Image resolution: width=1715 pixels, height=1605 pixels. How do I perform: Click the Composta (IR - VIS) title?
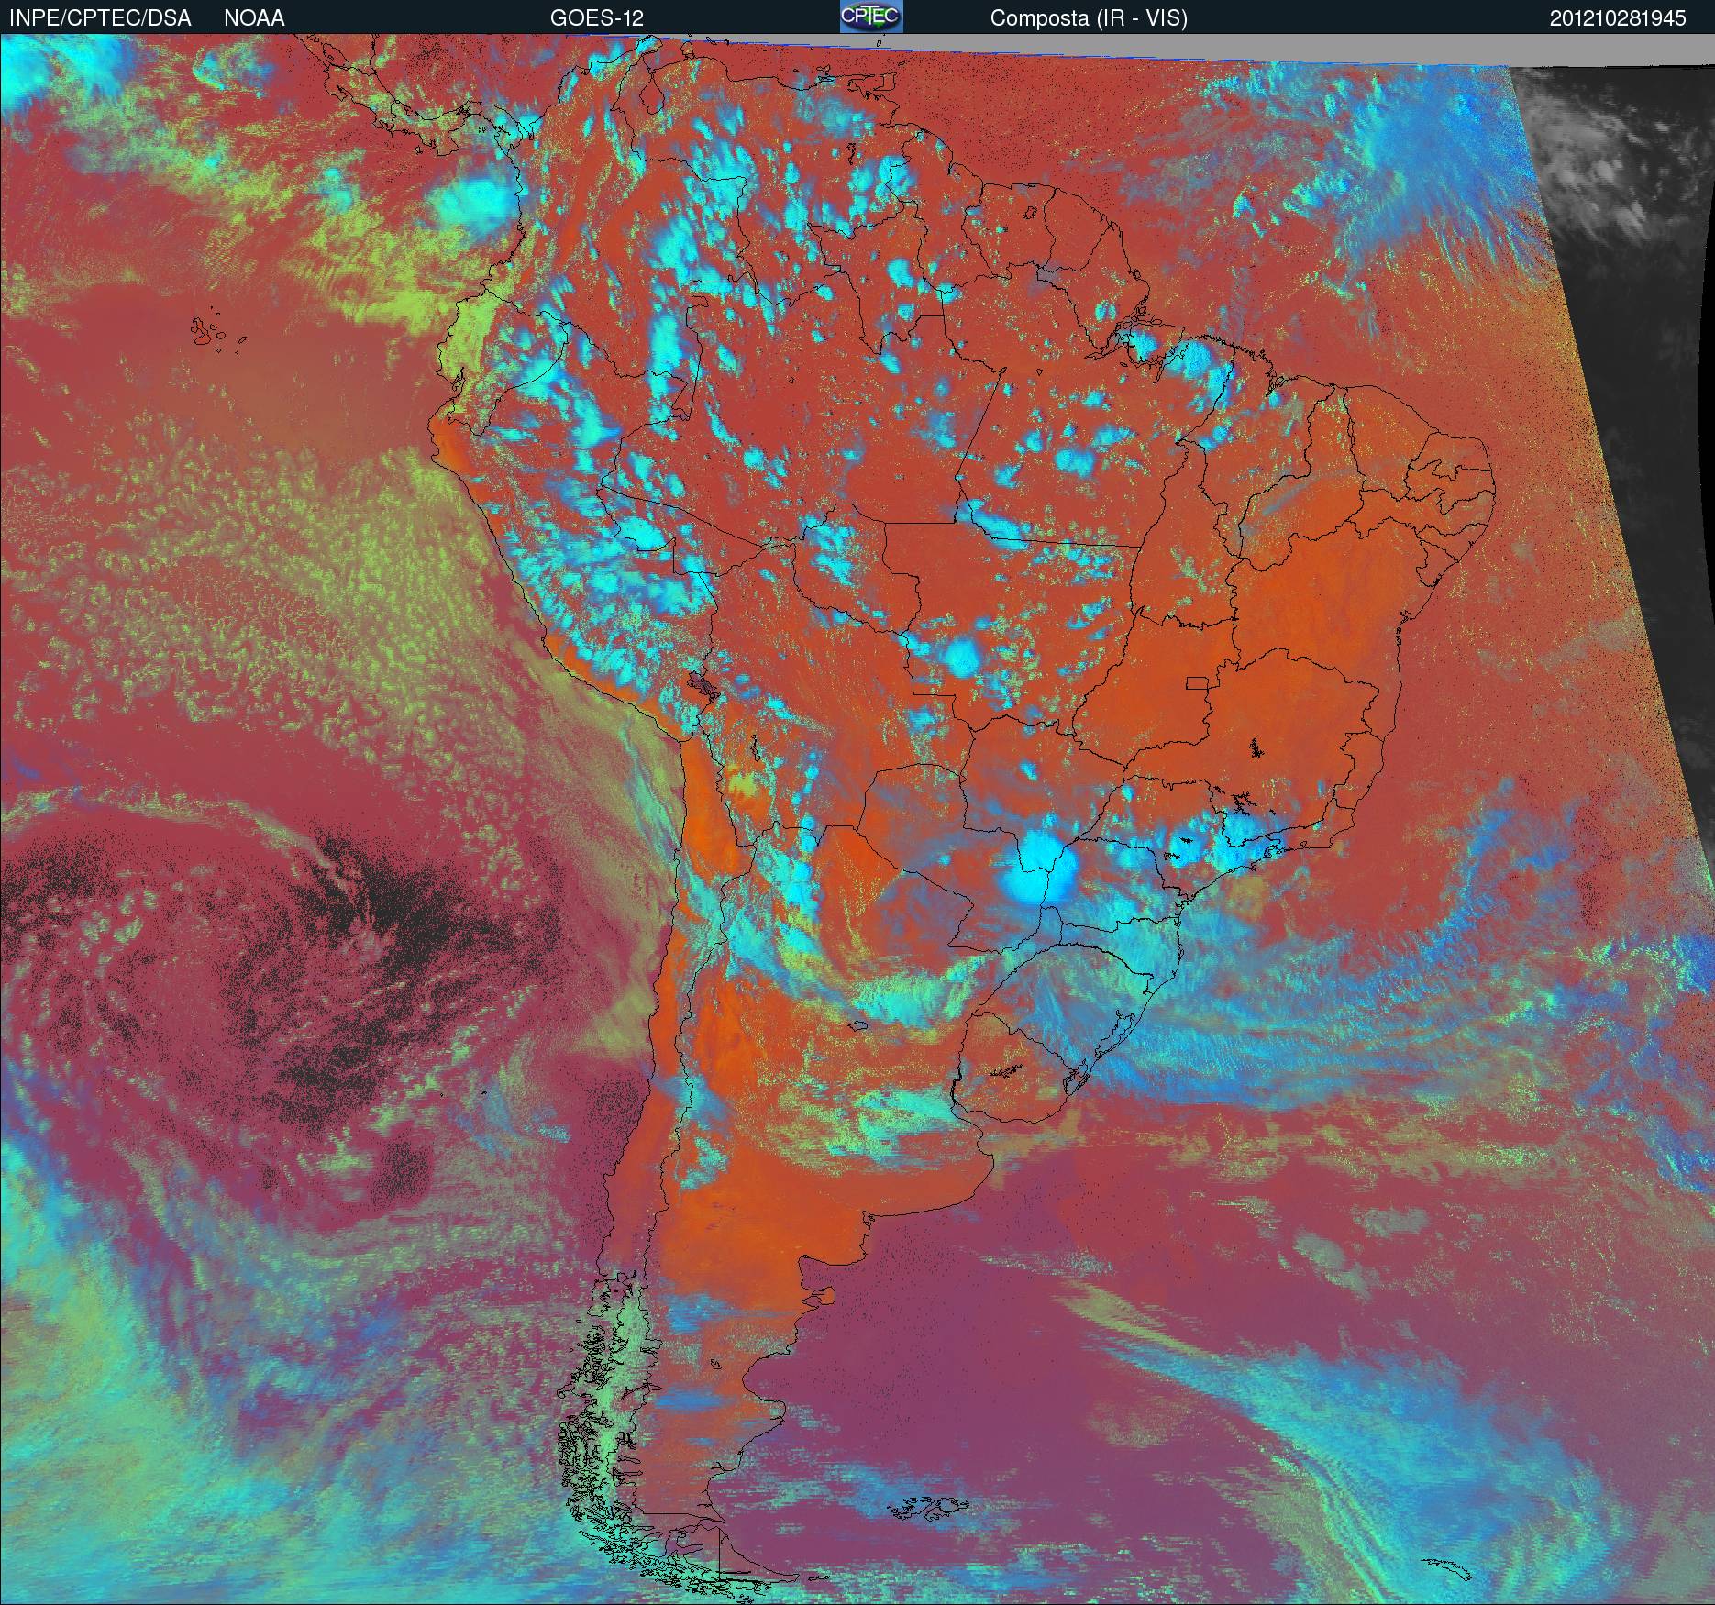click(x=1089, y=18)
